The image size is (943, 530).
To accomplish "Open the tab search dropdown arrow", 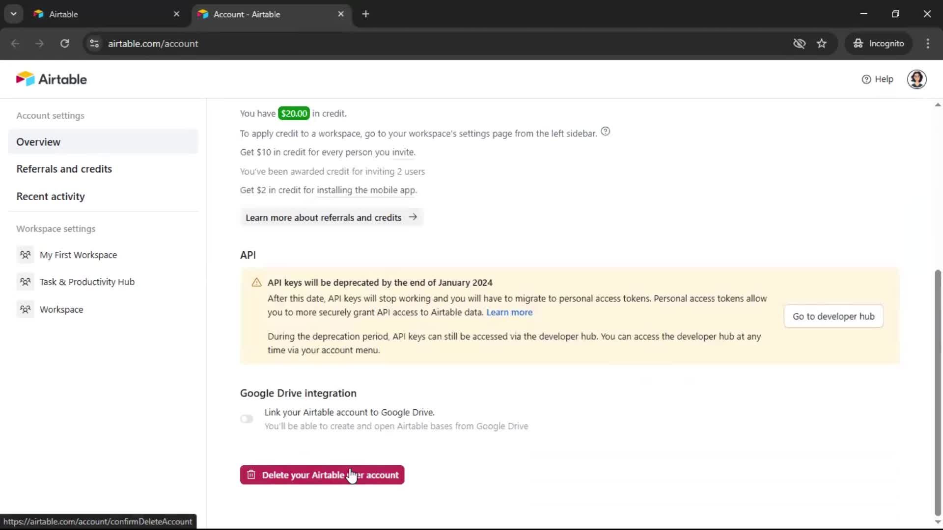I will pos(13,14).
